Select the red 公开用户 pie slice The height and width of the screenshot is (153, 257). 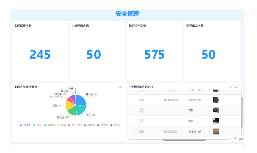71,100
